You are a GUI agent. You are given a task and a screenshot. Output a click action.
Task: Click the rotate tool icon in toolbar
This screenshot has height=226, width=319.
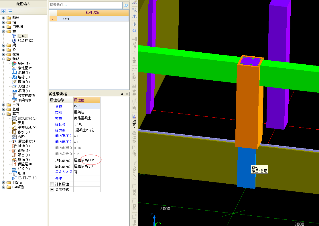(134, 31)
